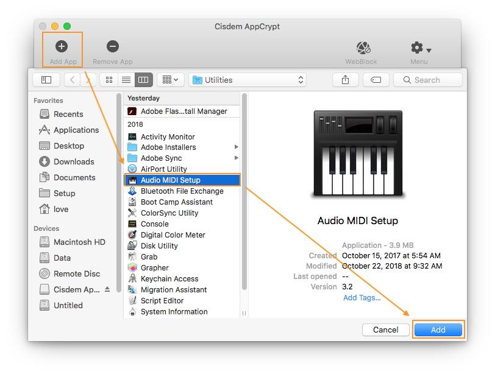Expand the Adobe Installers folder arrow
This screenshot has height=374, width=495.
(236, 147)
